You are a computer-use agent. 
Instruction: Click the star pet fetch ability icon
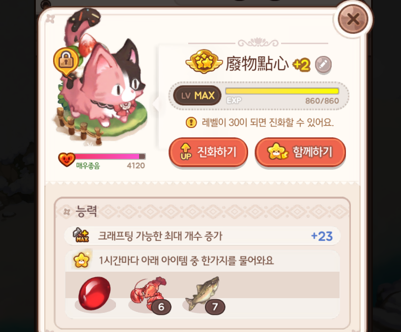[81, 260]
